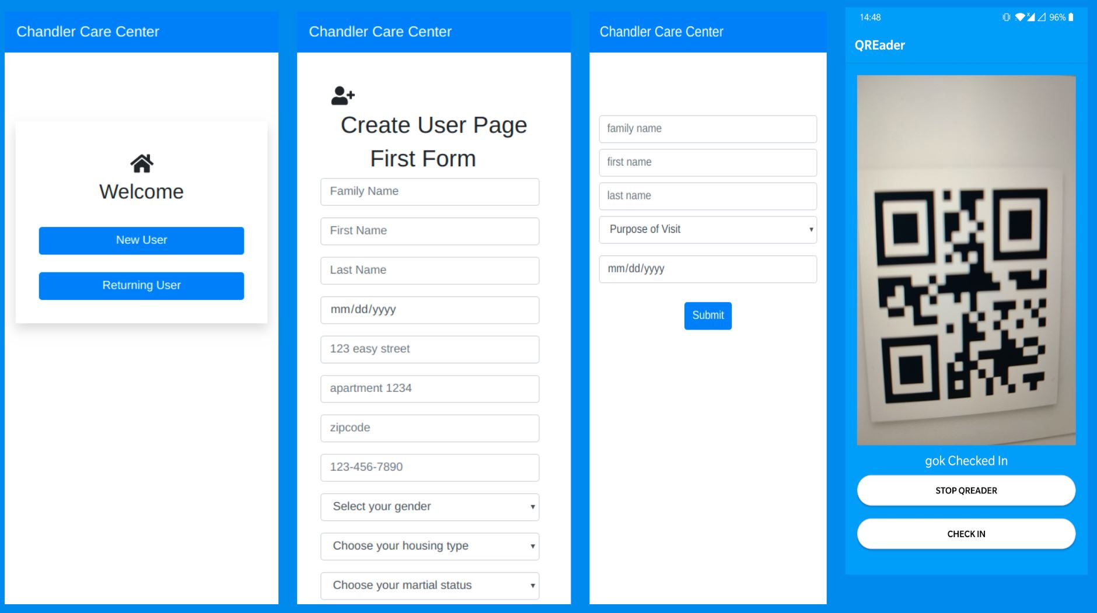Click the 123 easy street address field
The height and width of the screenshot is (613, 1097).
429,349
